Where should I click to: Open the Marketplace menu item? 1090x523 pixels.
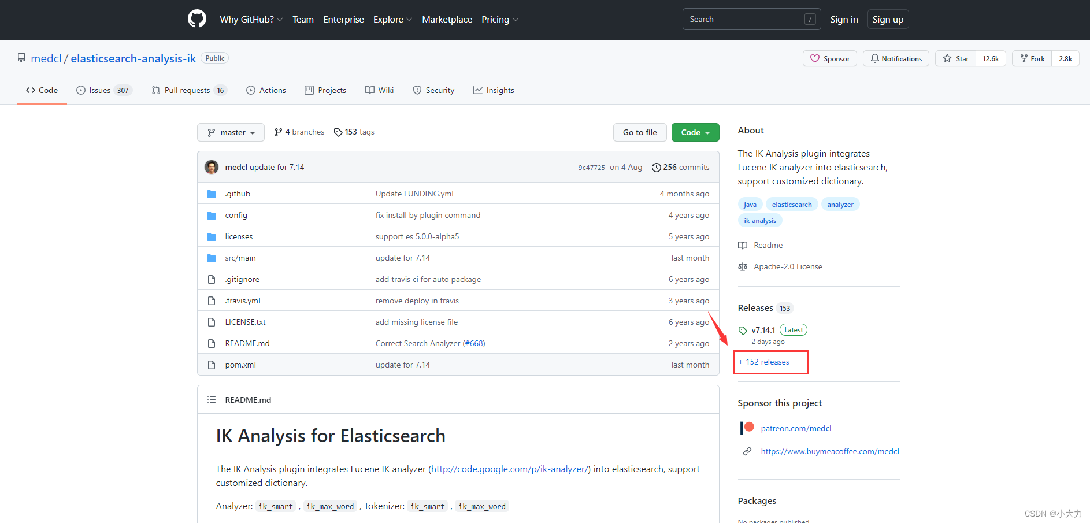[x=447, y=19]
